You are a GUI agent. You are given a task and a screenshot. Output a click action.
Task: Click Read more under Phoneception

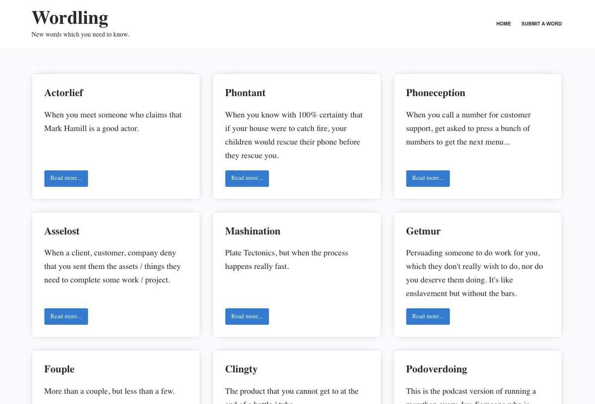pos(428,179)
